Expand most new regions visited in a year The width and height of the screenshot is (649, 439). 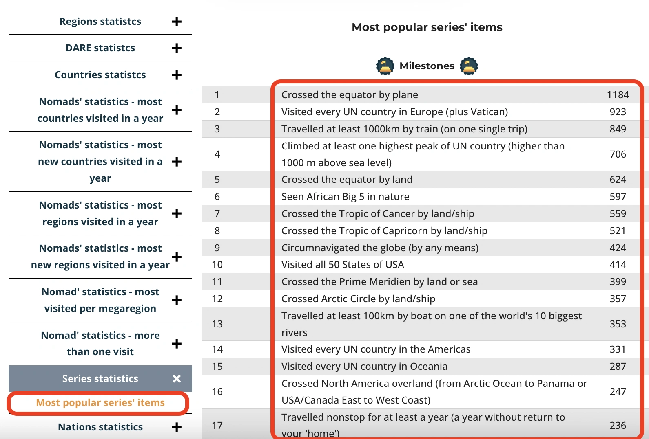177,257
